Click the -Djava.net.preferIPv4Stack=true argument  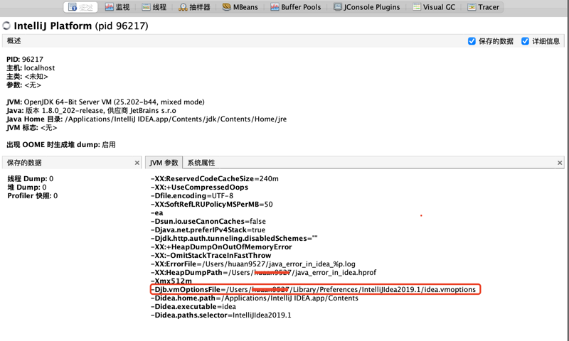[208, 229]
